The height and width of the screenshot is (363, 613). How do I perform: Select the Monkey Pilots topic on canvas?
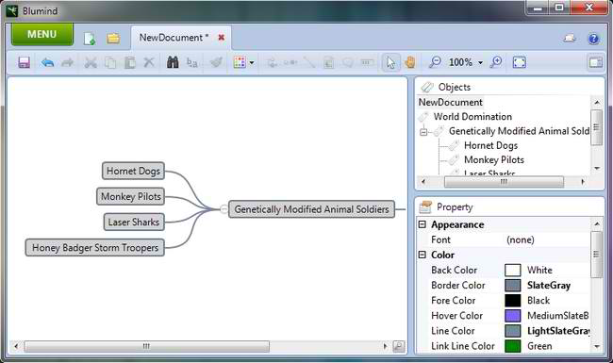pyautogui.click(x=130, y=196)
